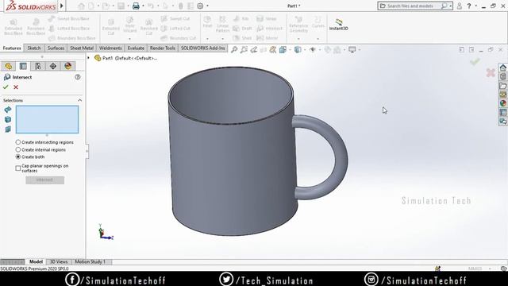Viewport: 508px width, 286px height.
Task: Expand SOLIDWORKS menu arrow next to logo
Action: click(62, 6)
